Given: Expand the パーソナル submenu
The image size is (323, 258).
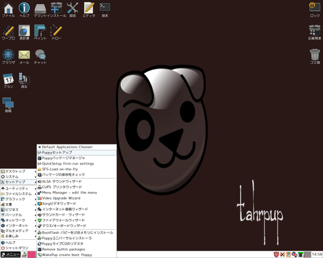Looking at the screenshot, I should (x=18, y=215).
